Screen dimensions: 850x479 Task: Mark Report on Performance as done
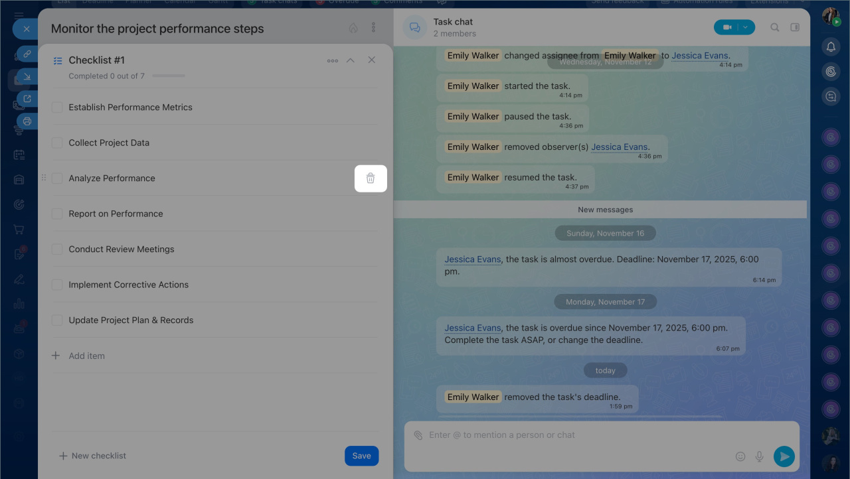[57, 214]
